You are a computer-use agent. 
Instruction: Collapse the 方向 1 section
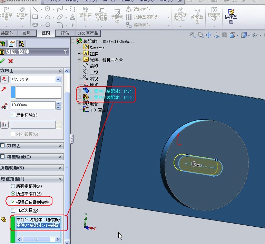point(60,71)
